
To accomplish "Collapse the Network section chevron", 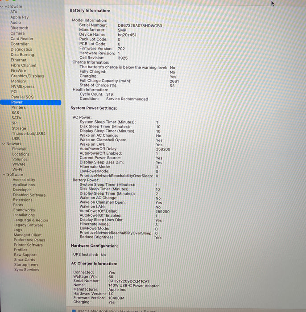I will (4, 144).
